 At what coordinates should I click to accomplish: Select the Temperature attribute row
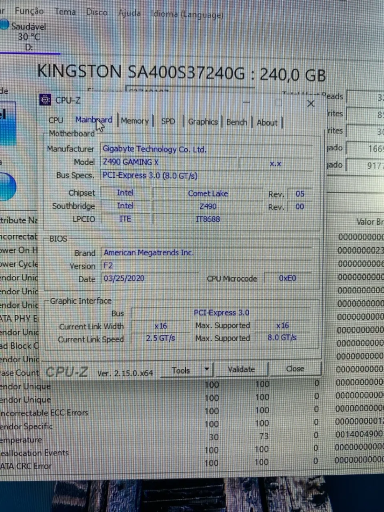pyautogui.click(x=192, y=438)
